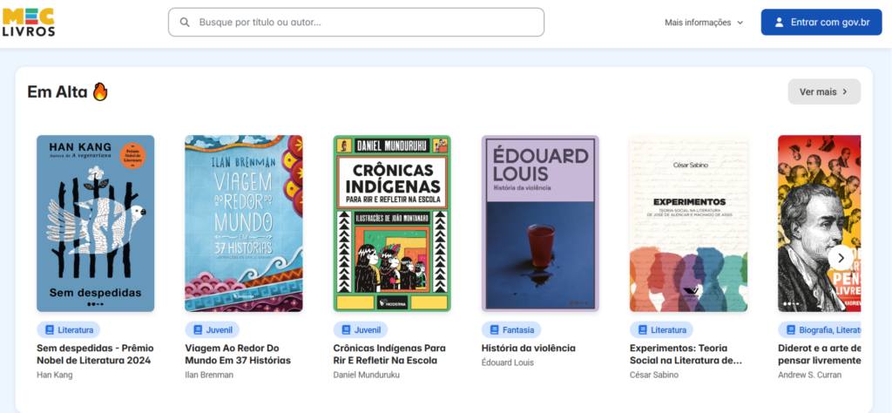This screenshot has width=892, height=413.
Task: Click the search magnifier icon
Action: 185,23
